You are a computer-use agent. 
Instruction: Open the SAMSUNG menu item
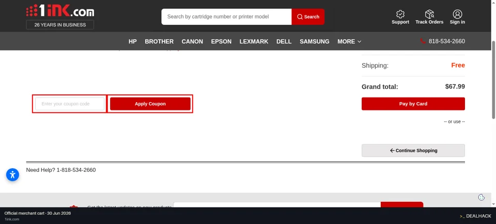315,41
